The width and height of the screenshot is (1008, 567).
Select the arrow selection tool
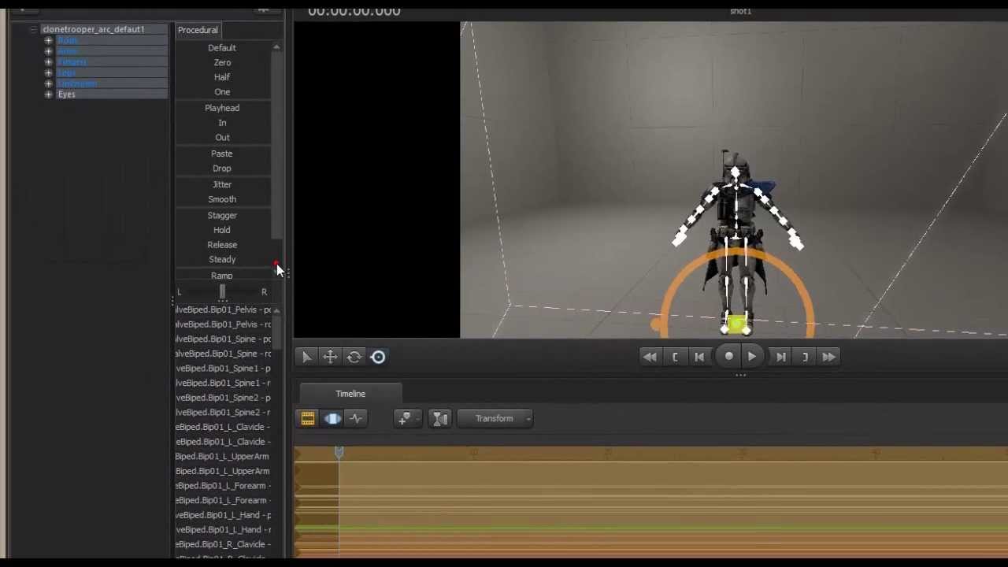306,357
